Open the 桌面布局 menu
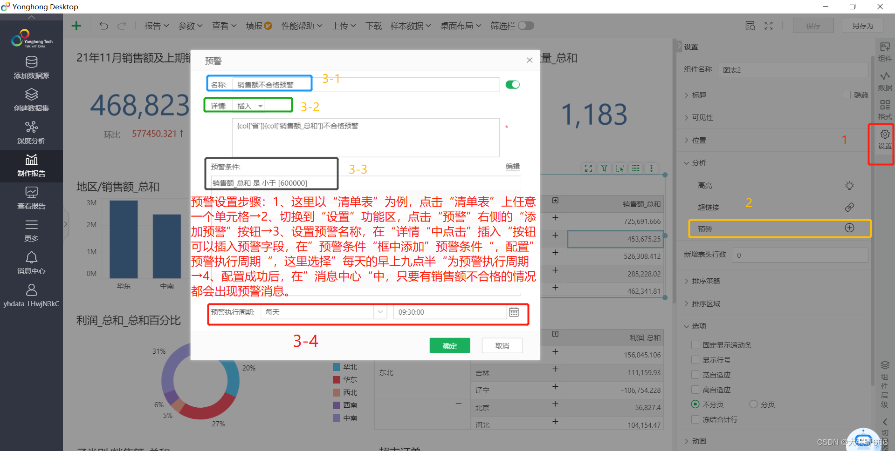The image size is (895, 451). coord(461,26)
